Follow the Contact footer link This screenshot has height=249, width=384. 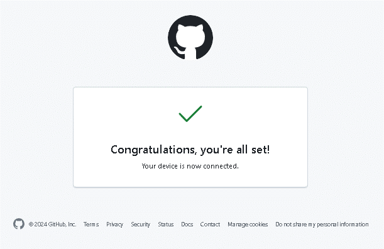[210, 224]
